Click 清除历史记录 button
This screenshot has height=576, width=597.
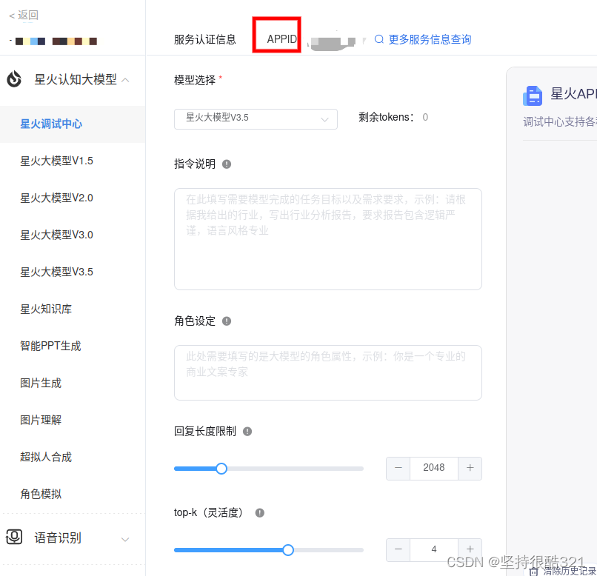[562, 571]
